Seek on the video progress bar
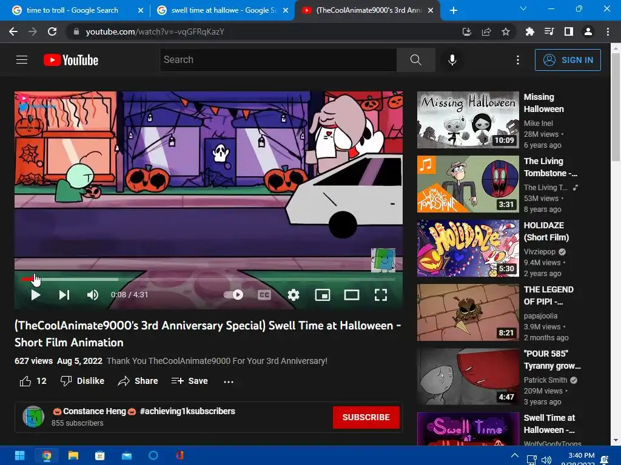621x465 pixels. click(x=209, y=279)
